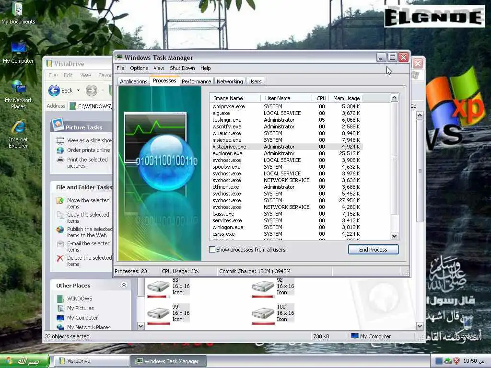Image resolution: width=491 pixels, height=368 pixels.
Task: Switch to the Users tab
Action: [255, 81]
